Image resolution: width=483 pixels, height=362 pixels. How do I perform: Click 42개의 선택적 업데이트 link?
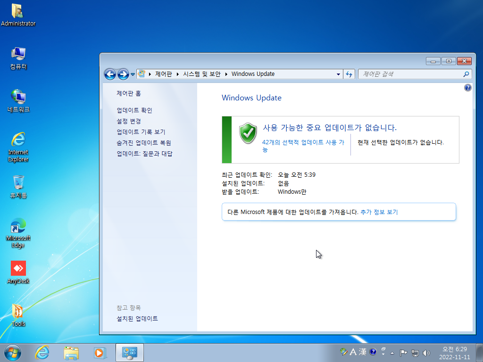pos(303,146)
